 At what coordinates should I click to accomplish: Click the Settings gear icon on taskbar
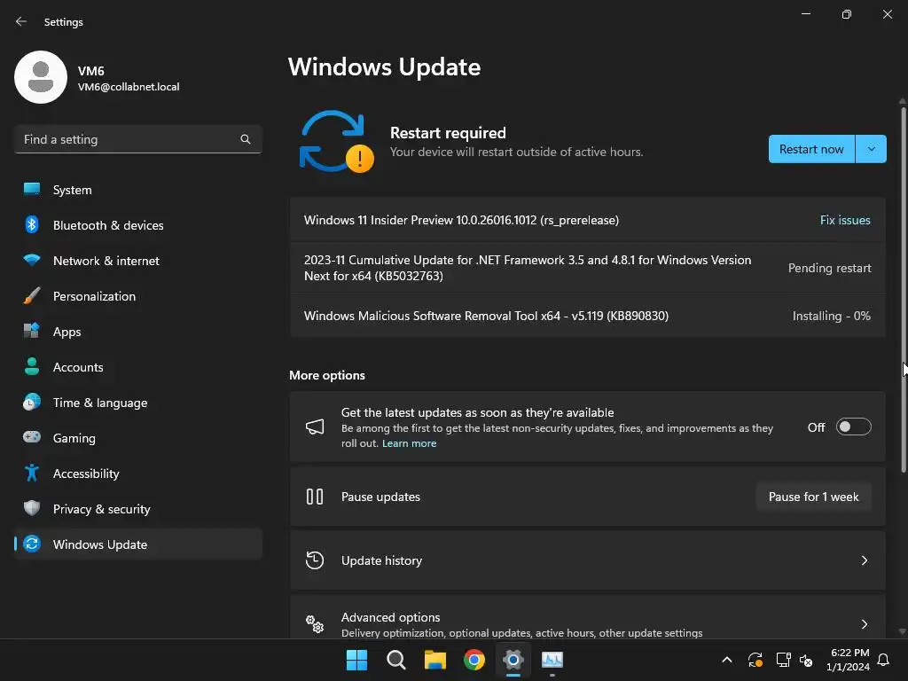click(513, 660)
